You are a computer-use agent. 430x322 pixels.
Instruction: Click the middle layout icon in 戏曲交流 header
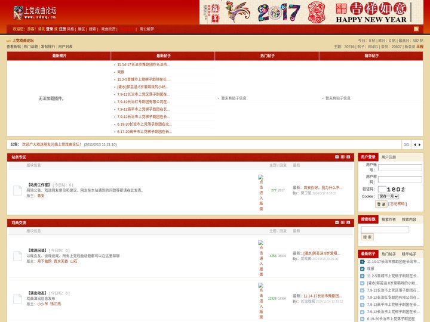tap(343, 222)
